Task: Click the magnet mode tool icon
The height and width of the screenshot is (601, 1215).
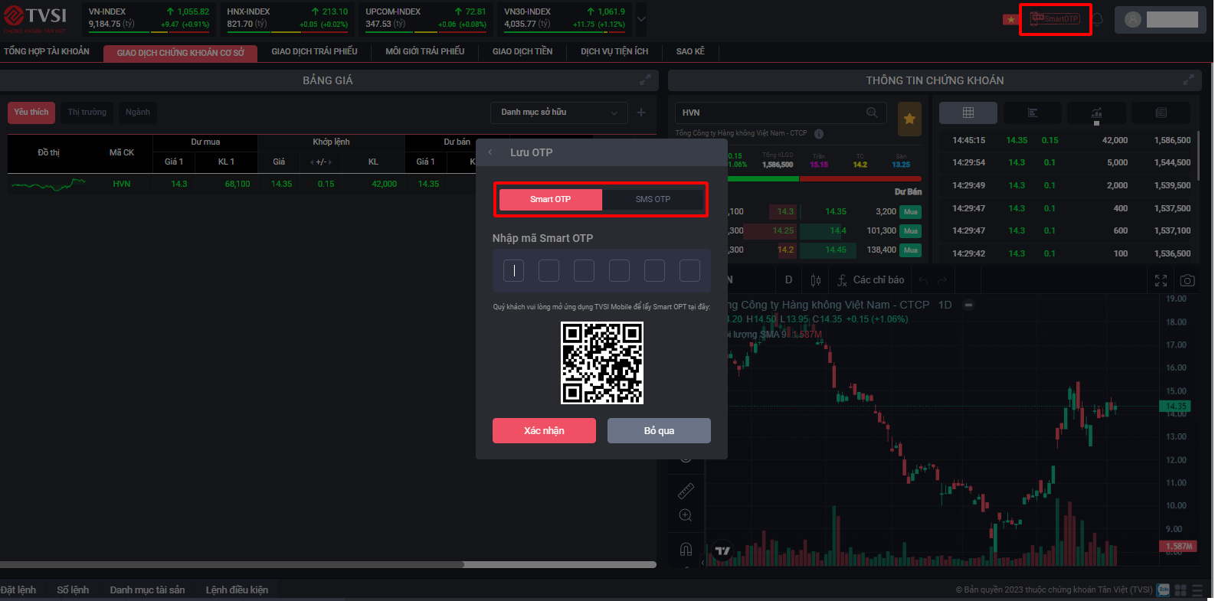Action: pyautogui.click(x=686, y=549)
